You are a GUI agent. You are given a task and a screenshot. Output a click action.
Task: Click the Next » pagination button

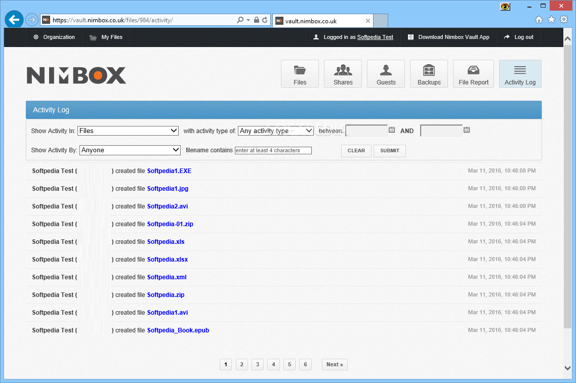point(335,365)
